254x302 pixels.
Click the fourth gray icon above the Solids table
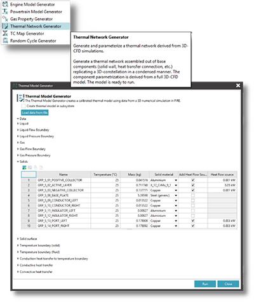click(x=41, y=167)
